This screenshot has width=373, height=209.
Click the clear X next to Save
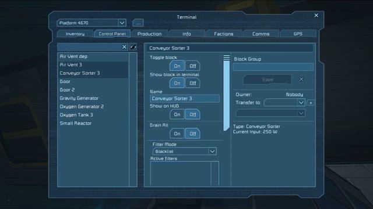pyautogui.click(x=301, y=79)
